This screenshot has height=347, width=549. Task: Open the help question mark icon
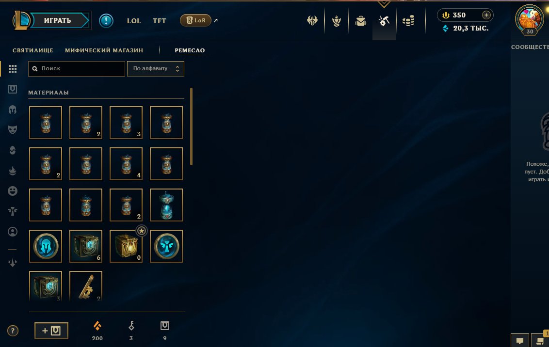pos(13,331)
